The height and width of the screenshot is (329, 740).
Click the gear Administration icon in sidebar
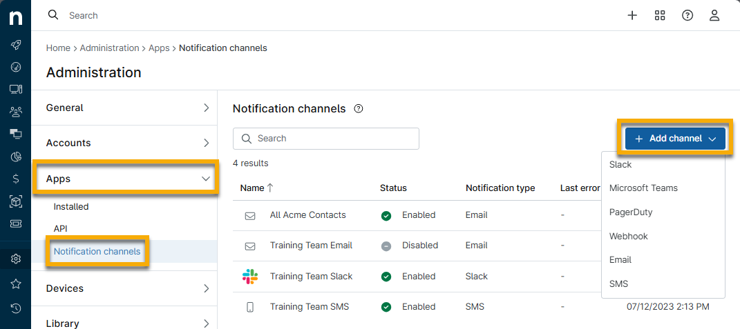[15, 259]
